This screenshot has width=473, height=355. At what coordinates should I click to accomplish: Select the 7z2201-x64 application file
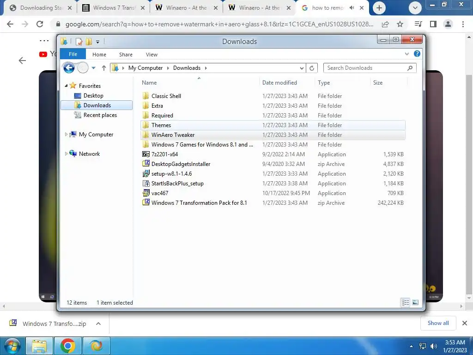pos(165,154)
